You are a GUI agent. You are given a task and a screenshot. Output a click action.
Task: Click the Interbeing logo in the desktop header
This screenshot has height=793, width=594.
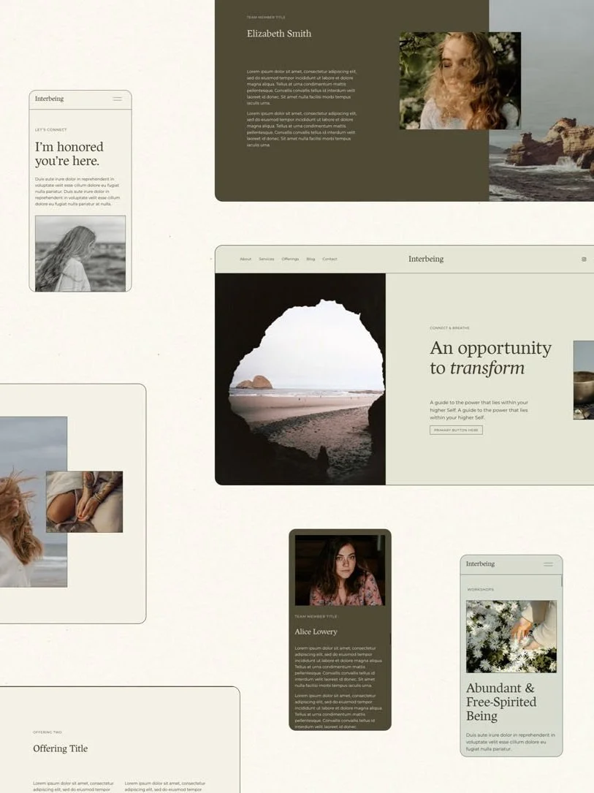point(426,259)
